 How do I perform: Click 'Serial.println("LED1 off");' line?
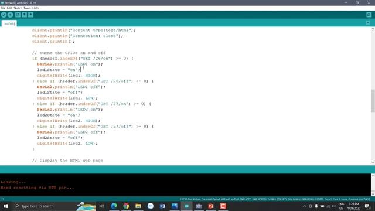[x=71, y=87]
